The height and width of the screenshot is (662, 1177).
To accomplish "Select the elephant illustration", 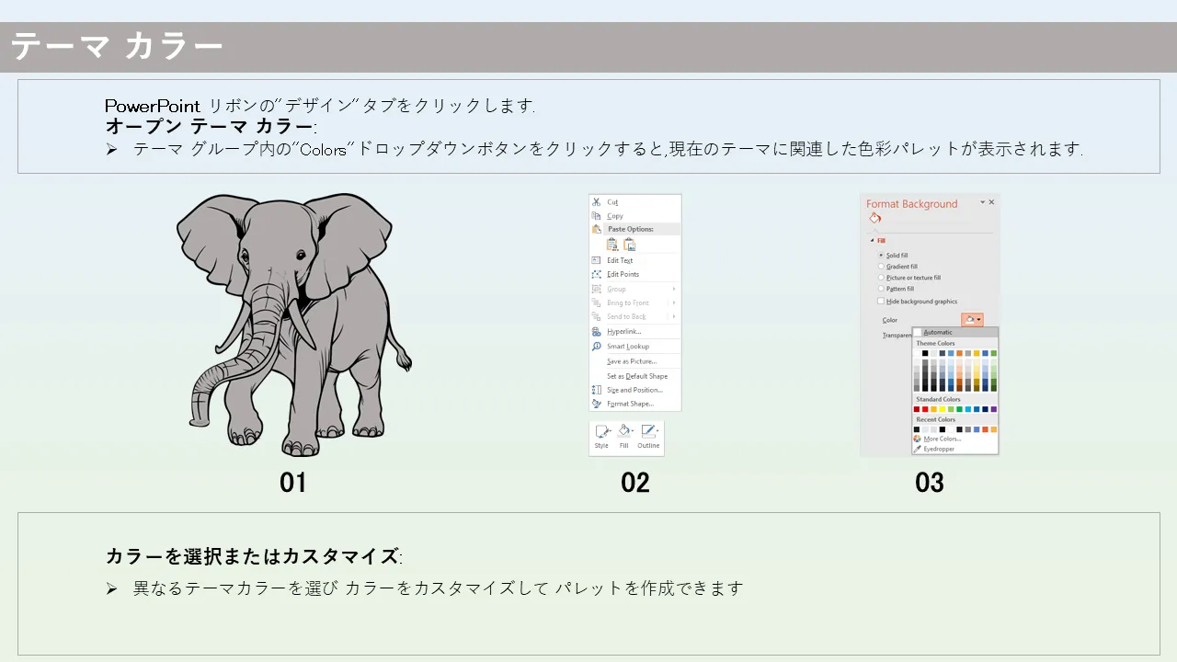I will point(293,324).
